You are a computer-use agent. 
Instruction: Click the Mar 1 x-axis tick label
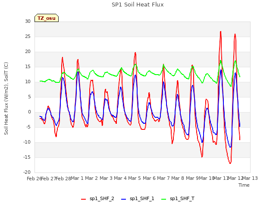point(77,178)
